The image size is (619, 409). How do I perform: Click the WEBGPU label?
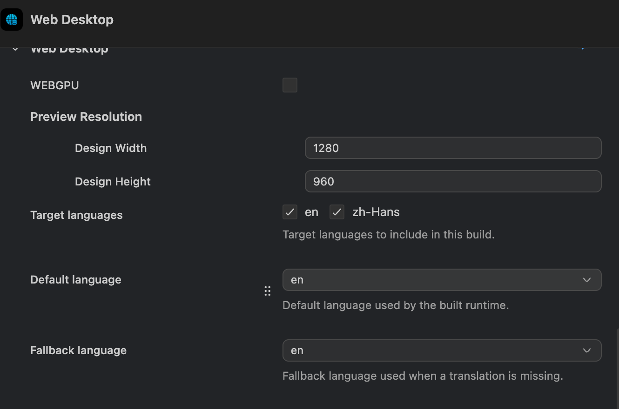54,86
